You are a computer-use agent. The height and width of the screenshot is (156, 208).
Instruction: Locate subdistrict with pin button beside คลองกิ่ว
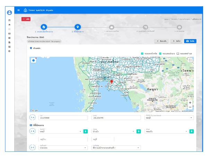(192, 131)
